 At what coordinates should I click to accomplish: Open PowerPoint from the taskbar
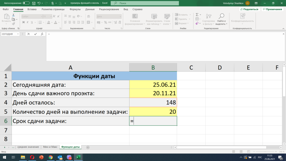coord(41,157)
